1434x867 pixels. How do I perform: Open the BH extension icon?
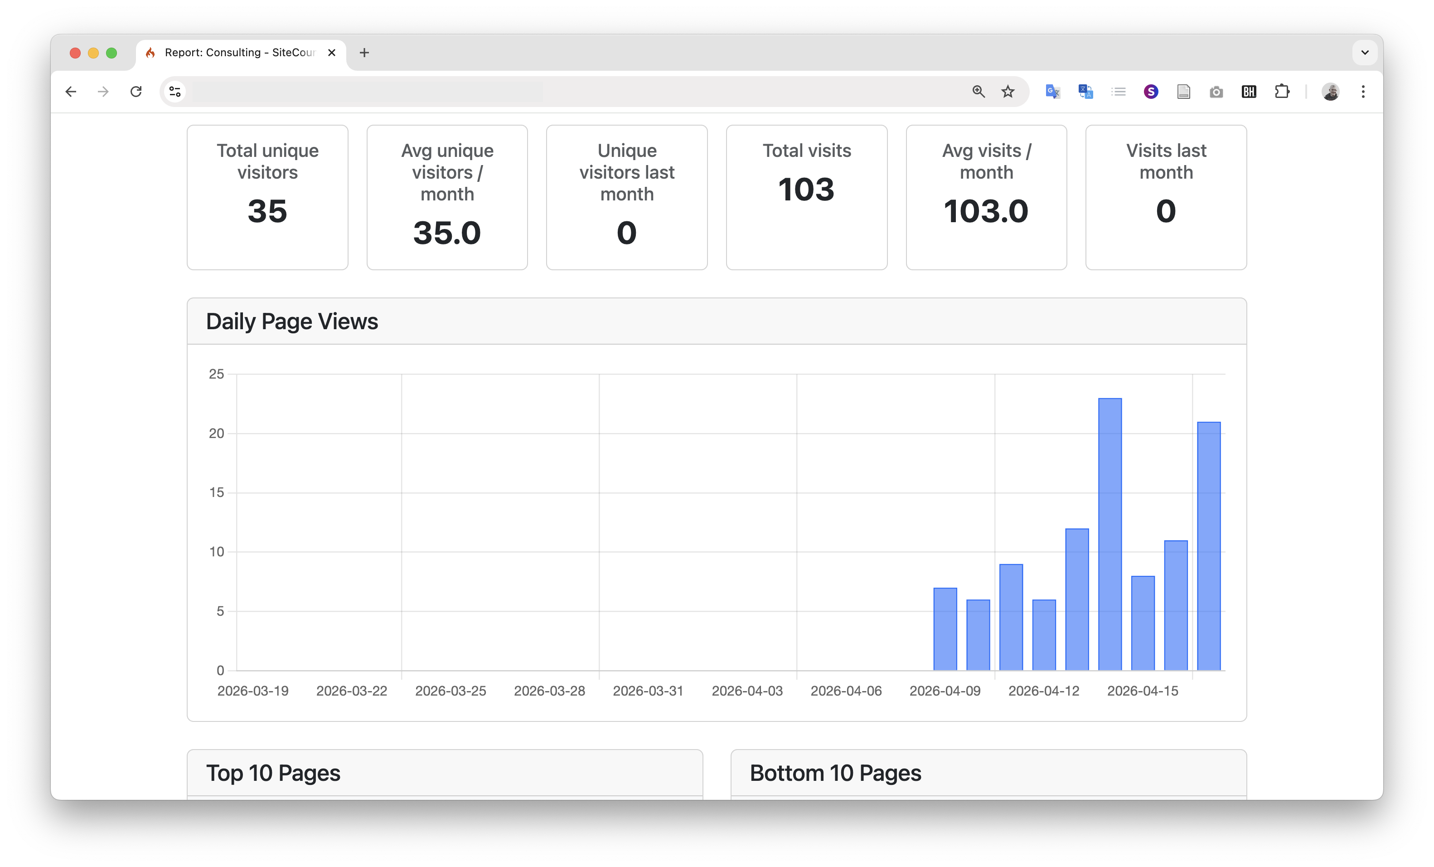[1249, 92]
